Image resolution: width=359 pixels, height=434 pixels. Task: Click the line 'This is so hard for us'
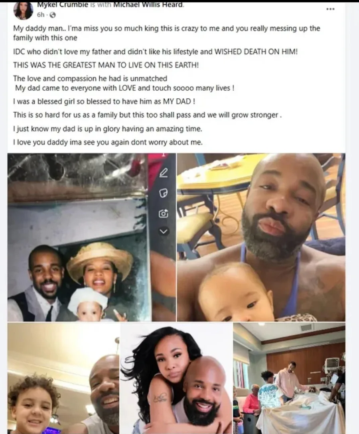pyautogui.click(x=147, y=115)
